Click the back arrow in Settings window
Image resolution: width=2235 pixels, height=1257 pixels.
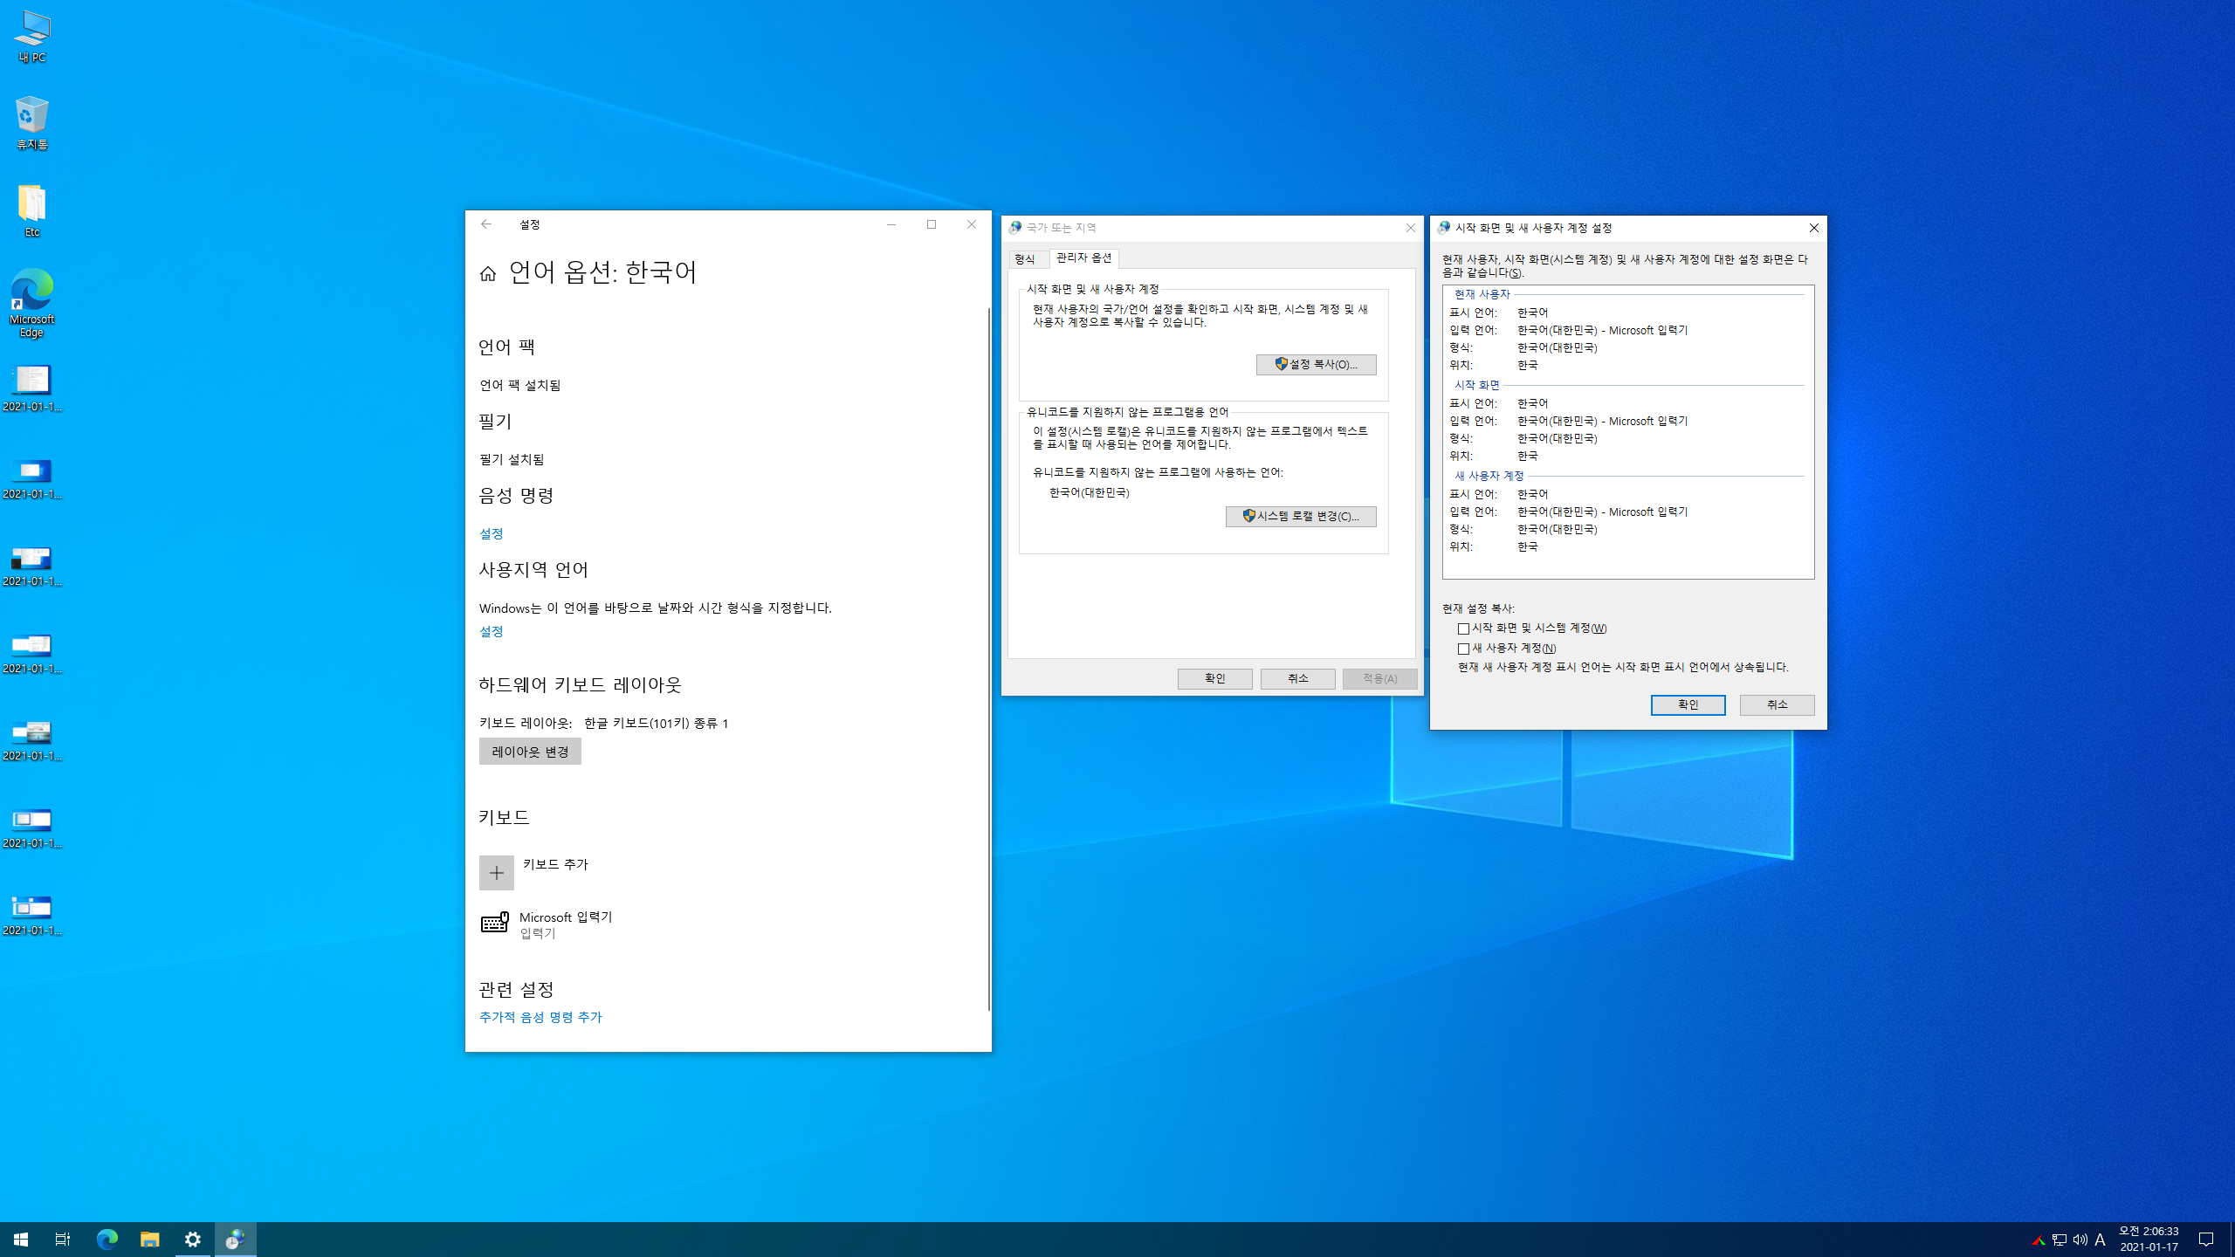coord(486,224)
